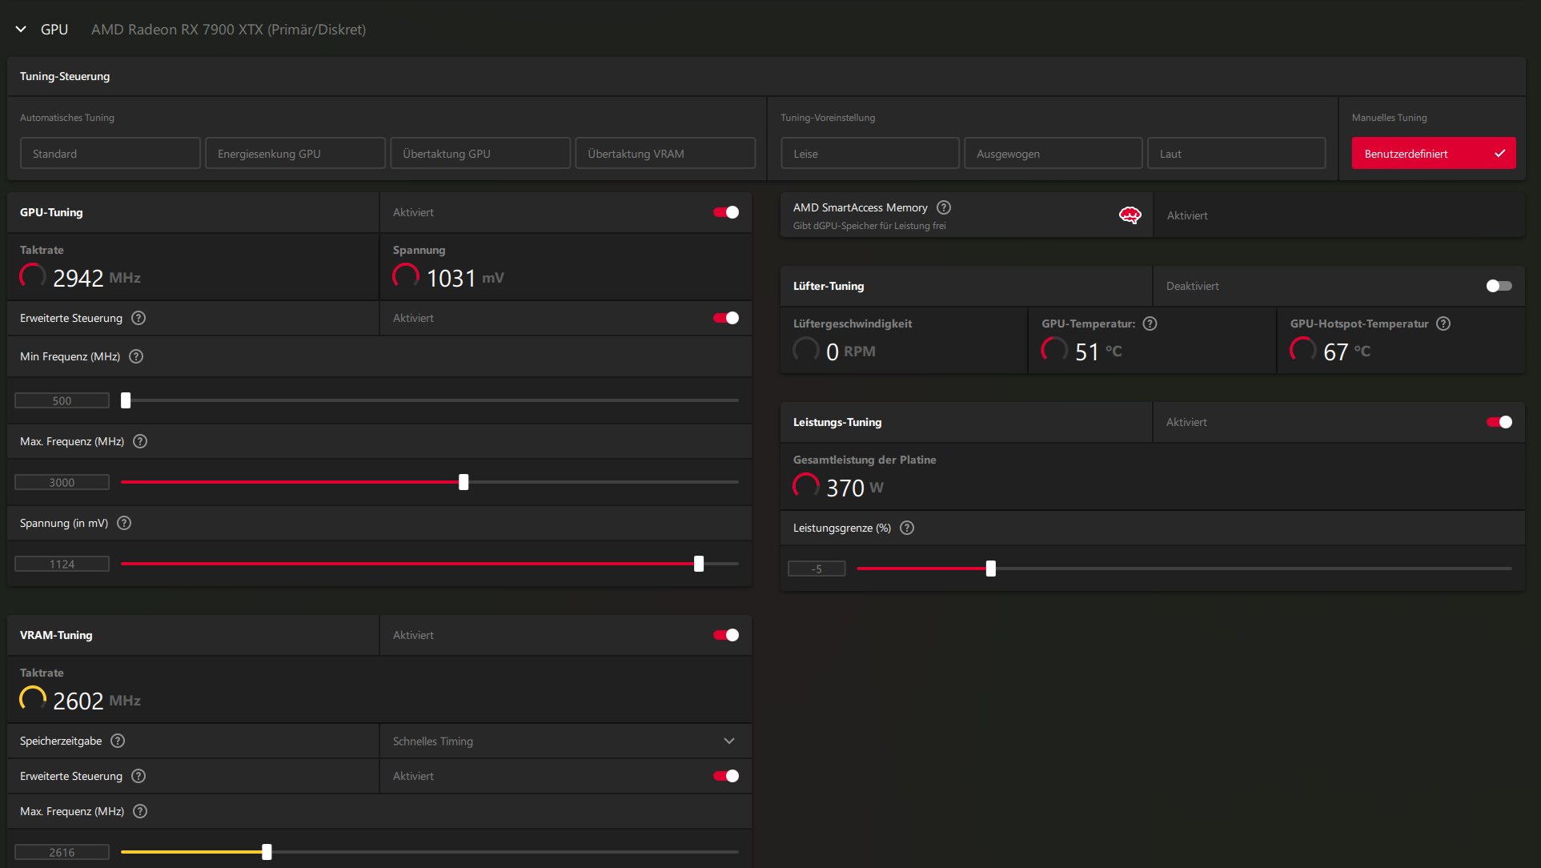Click help icon next to GPU-Hotspot-Temperatur
Image resolution: width=1541 pixels, height=868 pixels.
1443,323
